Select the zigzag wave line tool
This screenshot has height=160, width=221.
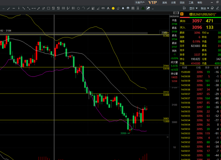pyautogui.click(x=88, y=8)
